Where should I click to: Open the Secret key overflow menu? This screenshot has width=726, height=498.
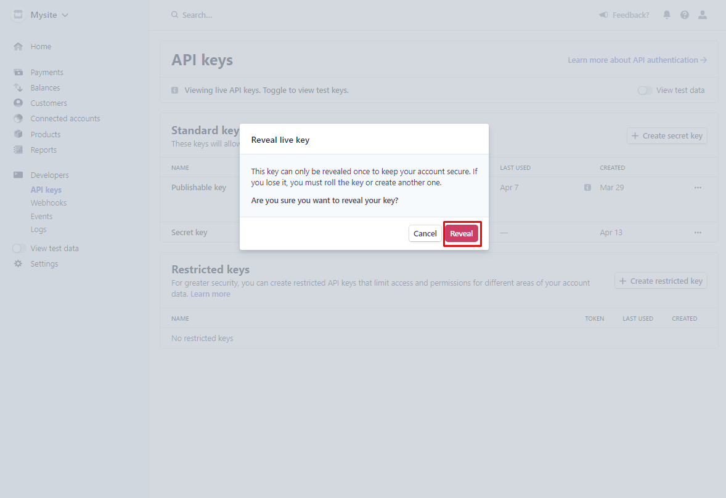(x=698, y=232)
